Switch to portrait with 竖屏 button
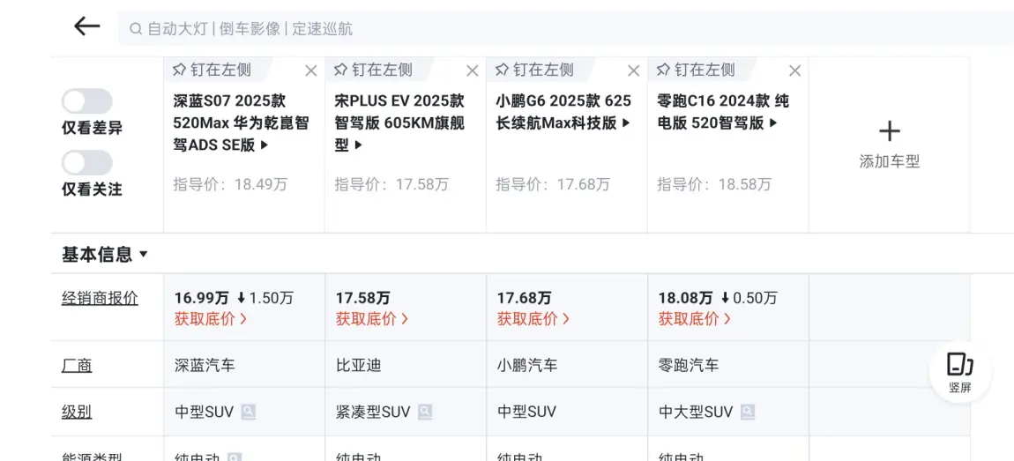This screenshot has height=461, width=1014. 960,373
